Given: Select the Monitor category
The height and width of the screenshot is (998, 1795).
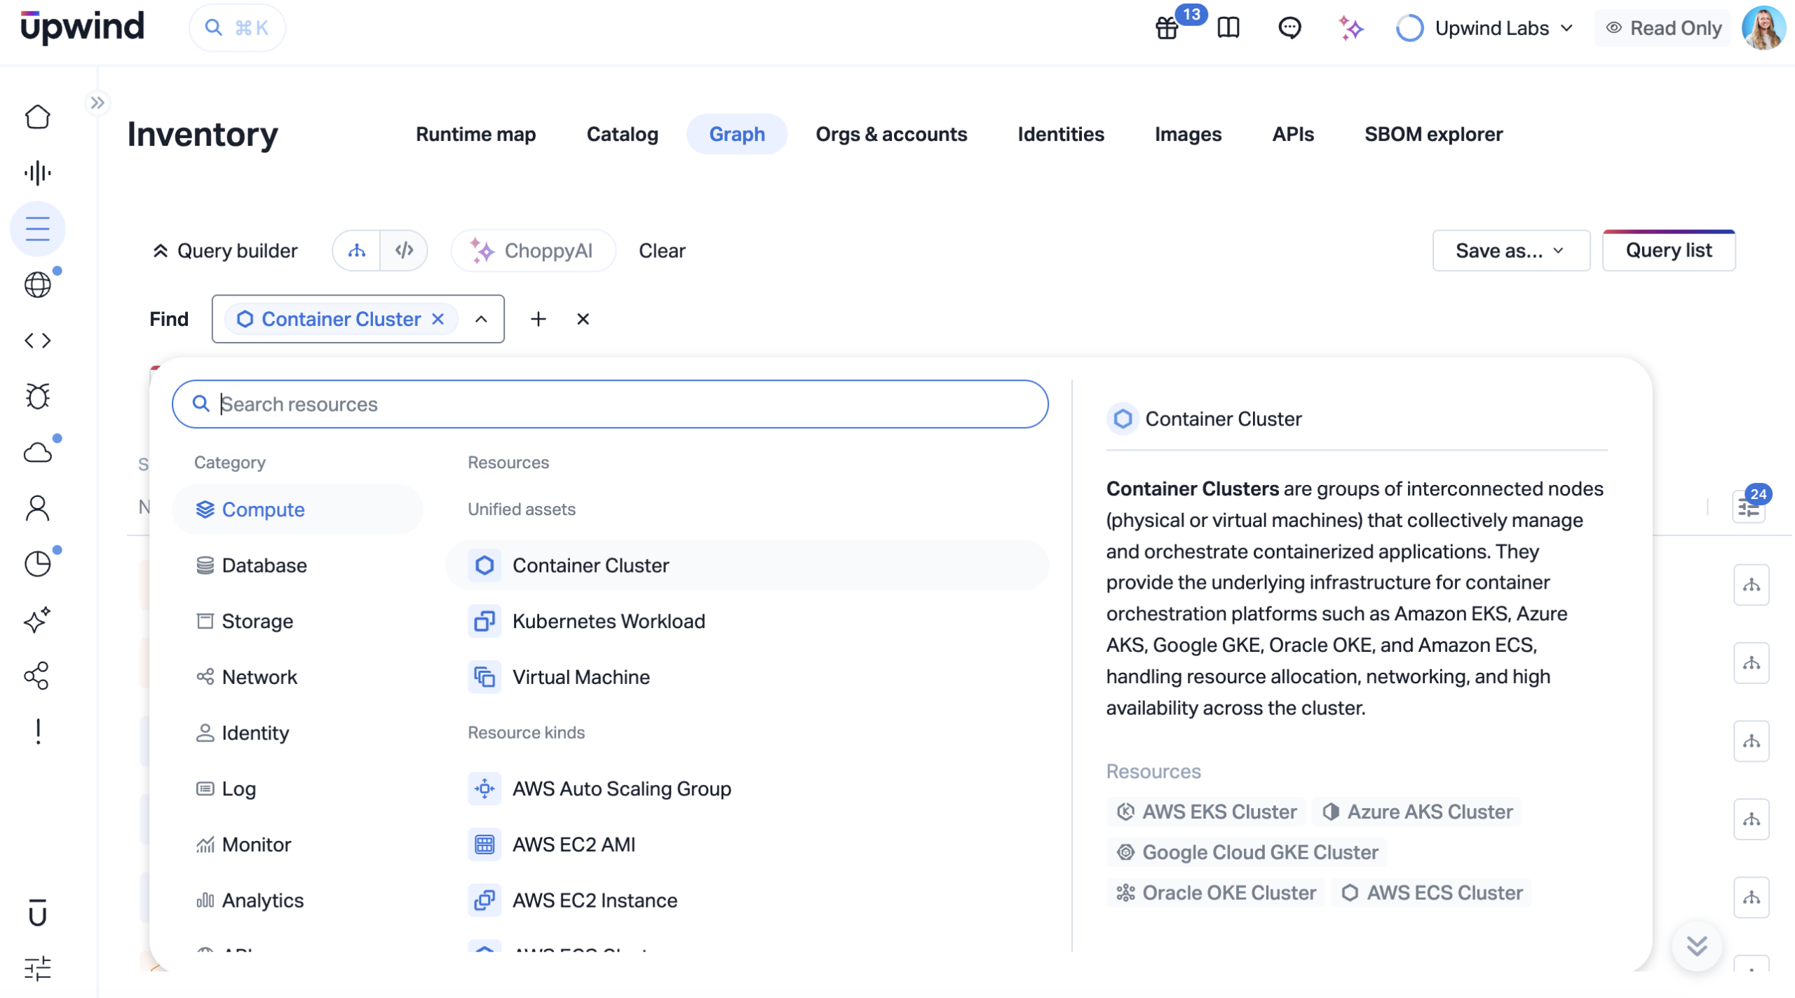Looking at the screenshot, I should coord(297,845).
